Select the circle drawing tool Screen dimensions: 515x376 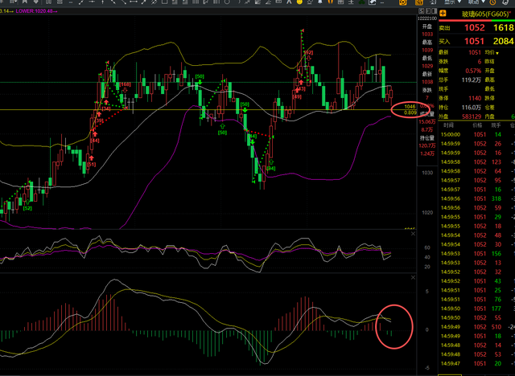coord(227,2)
